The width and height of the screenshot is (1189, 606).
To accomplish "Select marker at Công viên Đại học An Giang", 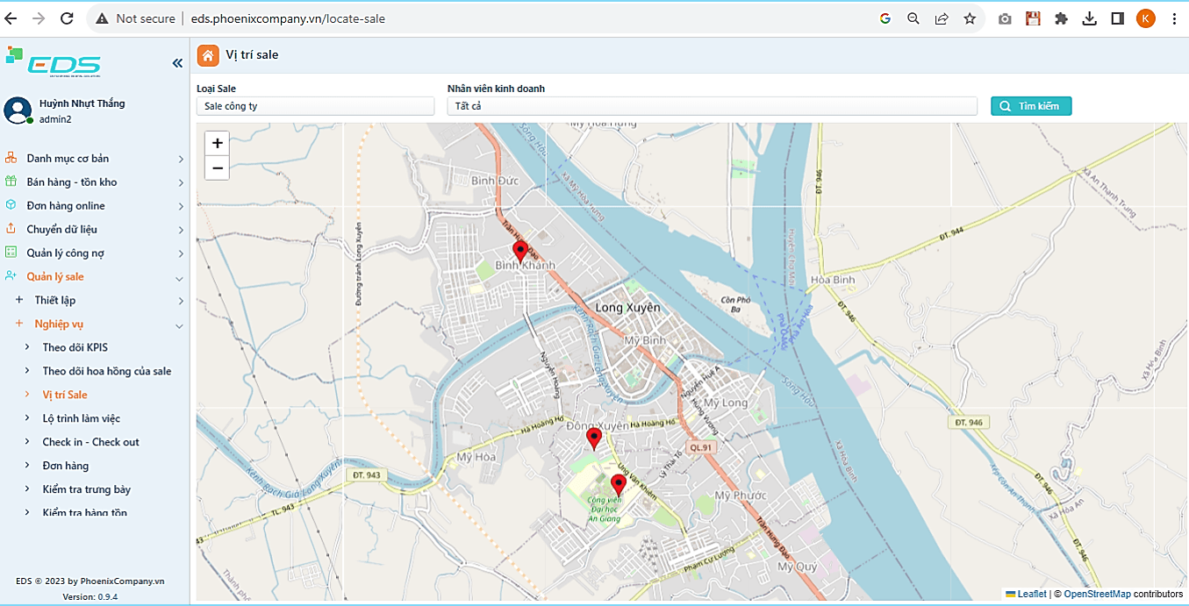I will pos(618,484).
